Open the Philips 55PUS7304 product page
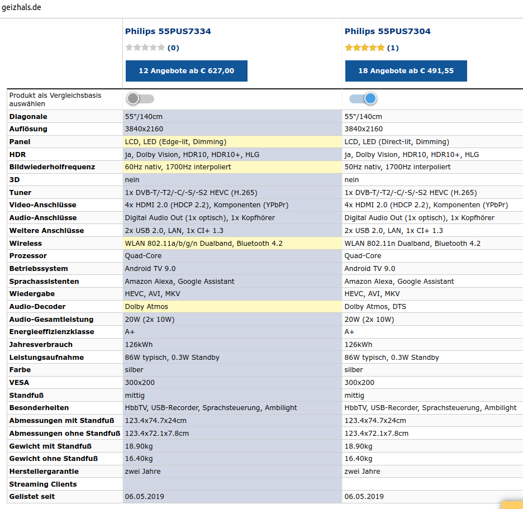 387,31
